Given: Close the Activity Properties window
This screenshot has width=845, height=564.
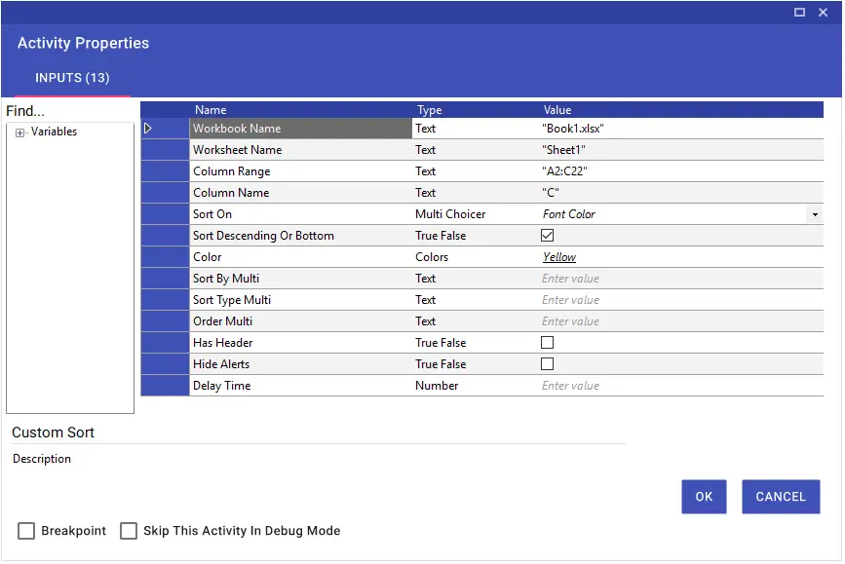Looking at the screenshot, I should click(x=823, y=12).
